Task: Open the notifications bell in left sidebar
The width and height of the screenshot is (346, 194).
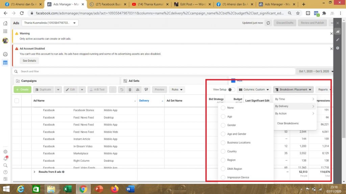Action: click(5, 158)
